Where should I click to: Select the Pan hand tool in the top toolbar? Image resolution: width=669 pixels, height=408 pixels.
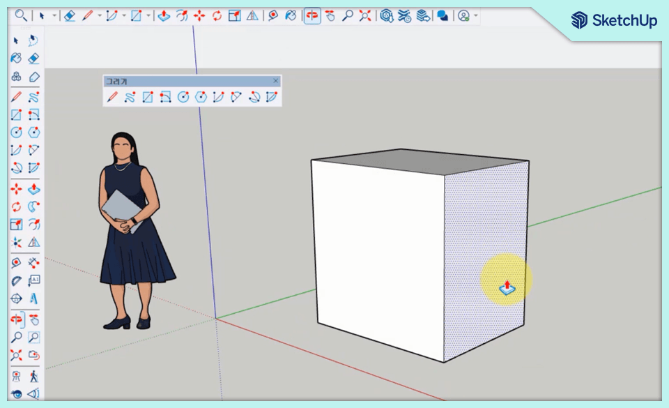pos(330,16)
